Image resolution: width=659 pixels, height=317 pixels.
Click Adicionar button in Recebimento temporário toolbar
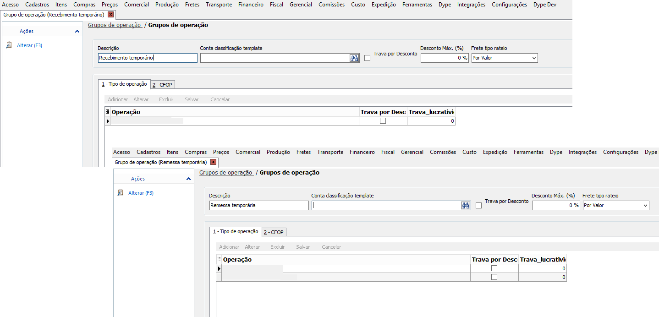coord(118,99)
